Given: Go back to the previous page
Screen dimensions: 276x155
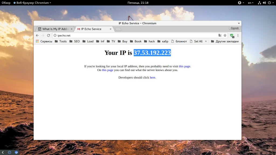Looking at the screenshot, I should click(37, 36).
